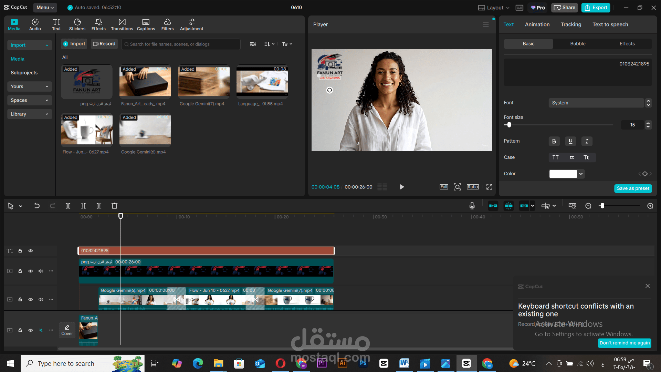Image resolution: width=661 pixels, height=372 pixels.
Task: Hide the text track with the eye icon
Action: point(31,251)
